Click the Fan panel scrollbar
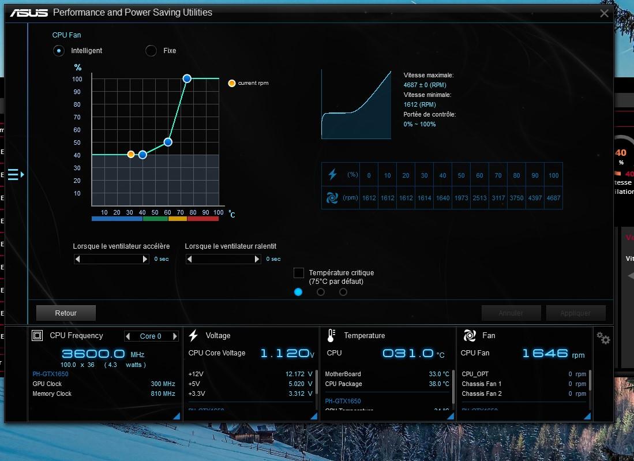Image resolution: width=634 pixels, height=461 pixels. click(x=590, y=380)
